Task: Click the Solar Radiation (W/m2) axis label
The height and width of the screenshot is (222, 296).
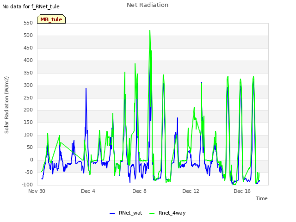Action: (x=6, y=105)
